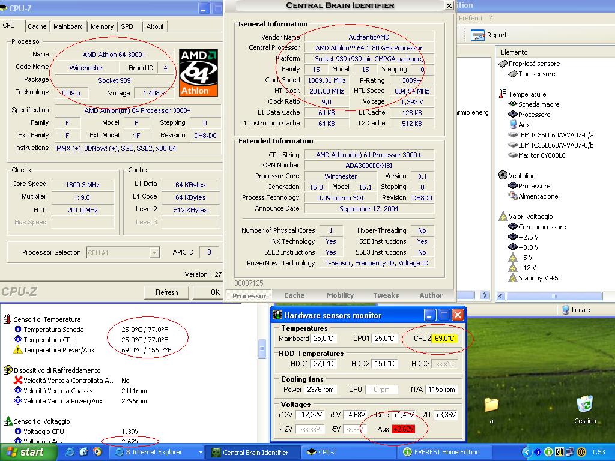Screen dimensions: 615x461
Task: Select the Core processore chip icon
Action: point(513,226)
